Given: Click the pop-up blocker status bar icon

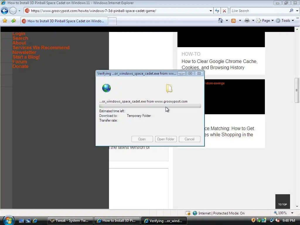Looking at the screenshot, I should 188,213.
